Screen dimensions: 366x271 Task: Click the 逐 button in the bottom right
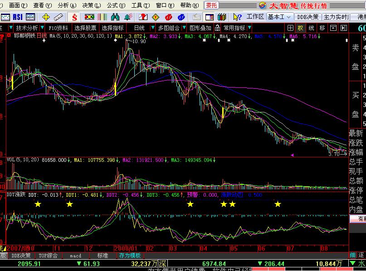(361, 255)
